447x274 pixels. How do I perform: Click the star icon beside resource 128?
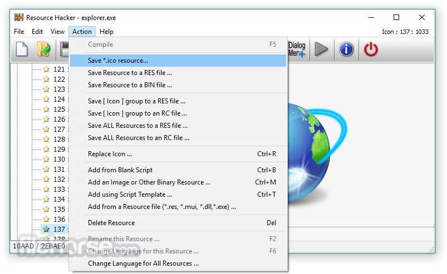[46, 139]
